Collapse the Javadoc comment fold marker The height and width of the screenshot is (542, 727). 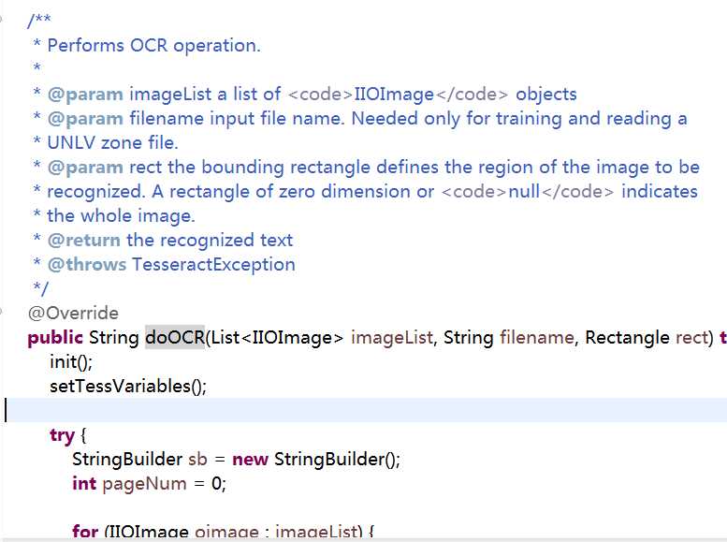pyautogui.click(x=1, y=19)
